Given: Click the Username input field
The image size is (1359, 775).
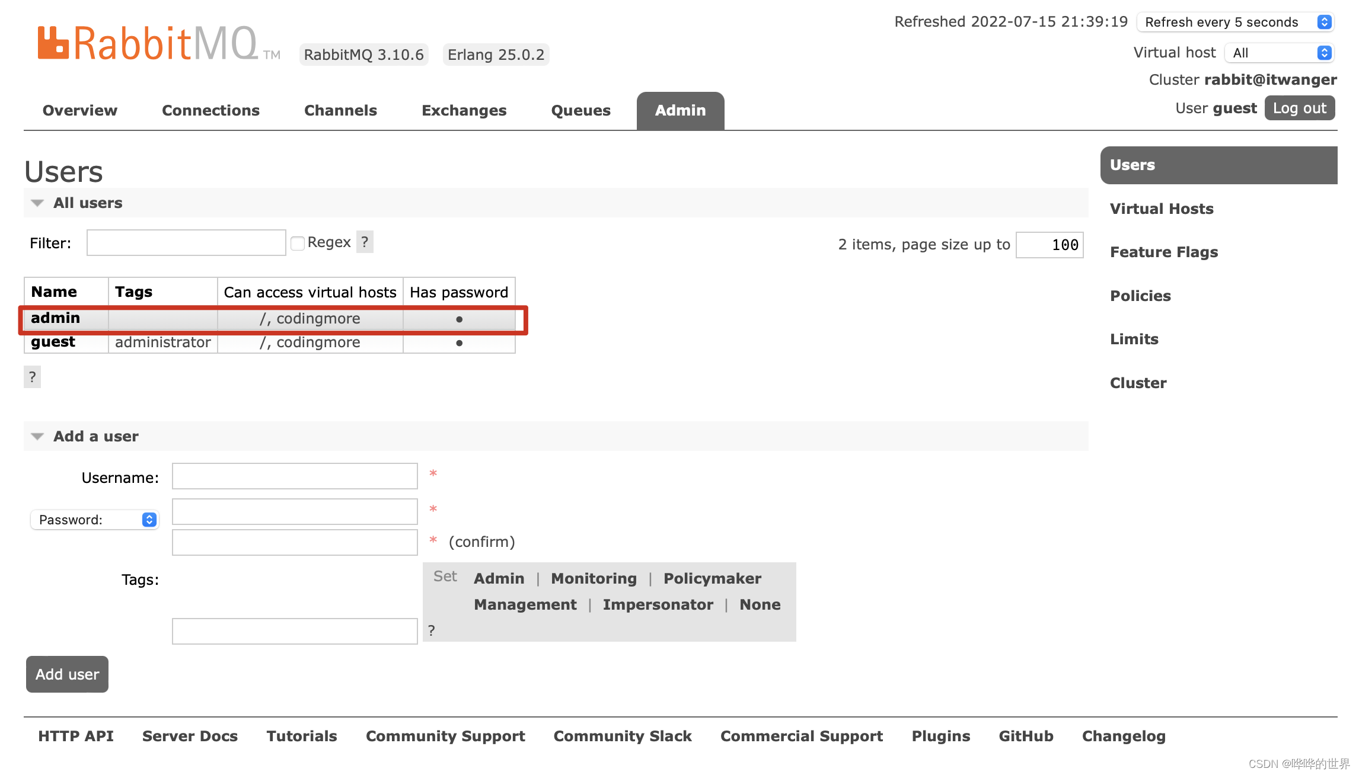Looking at the screenshot, I should [x=295, y=476].
